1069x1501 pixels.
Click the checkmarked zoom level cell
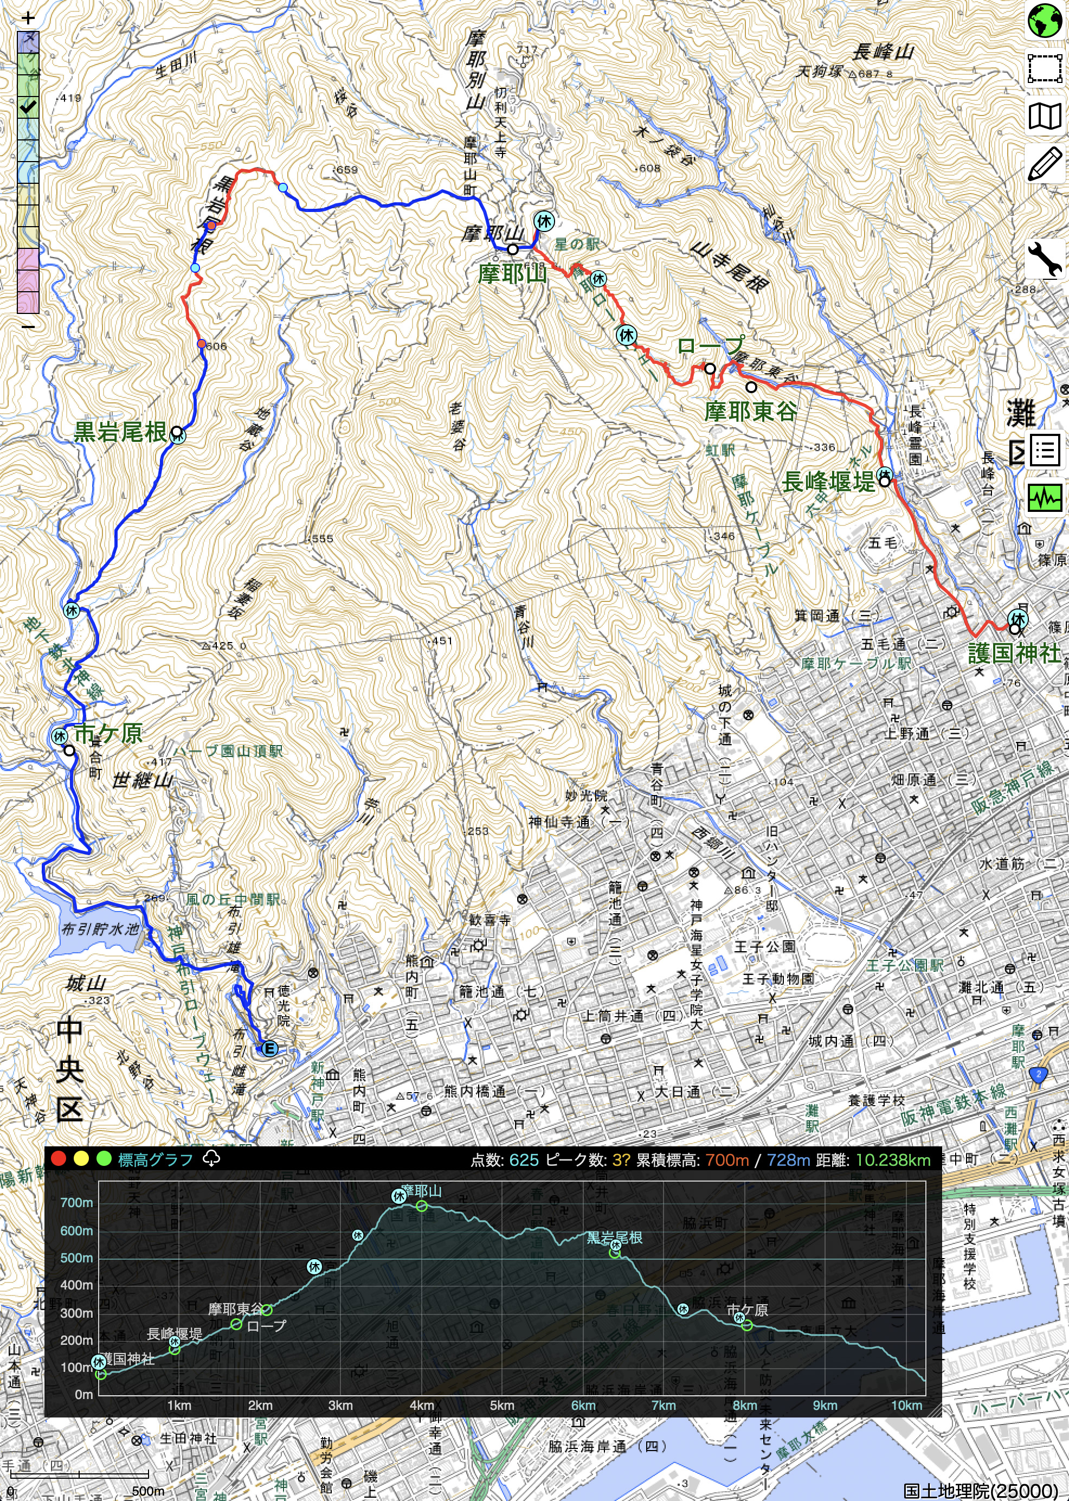tap(28, 107)
